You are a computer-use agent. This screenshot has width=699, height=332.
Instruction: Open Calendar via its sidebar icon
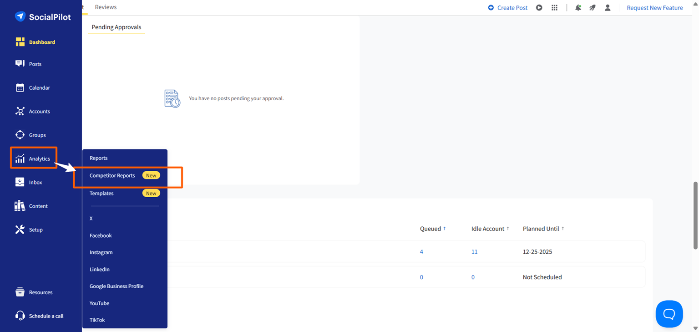pyautogui.click(x=20, y=87)
